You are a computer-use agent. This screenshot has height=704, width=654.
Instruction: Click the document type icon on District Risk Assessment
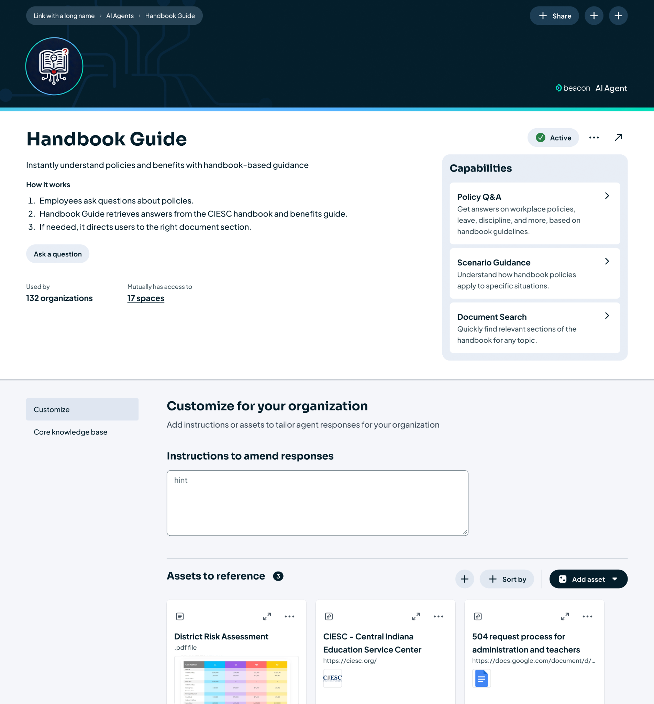tap(180, 617)
